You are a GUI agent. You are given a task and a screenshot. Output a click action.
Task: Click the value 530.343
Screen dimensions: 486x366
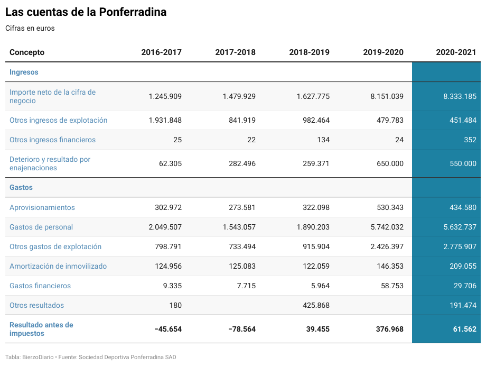tap(390, 207)
